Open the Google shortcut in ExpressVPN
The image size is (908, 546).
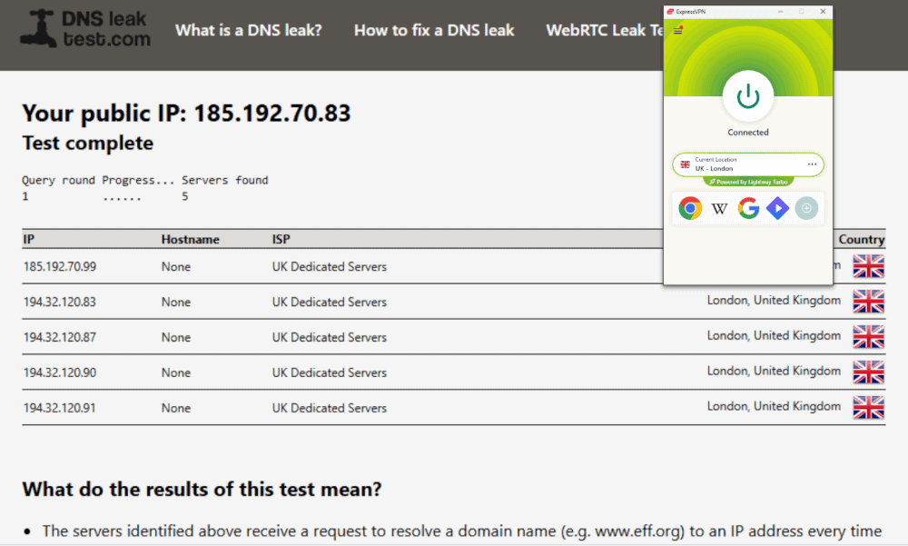click(749, 208)
